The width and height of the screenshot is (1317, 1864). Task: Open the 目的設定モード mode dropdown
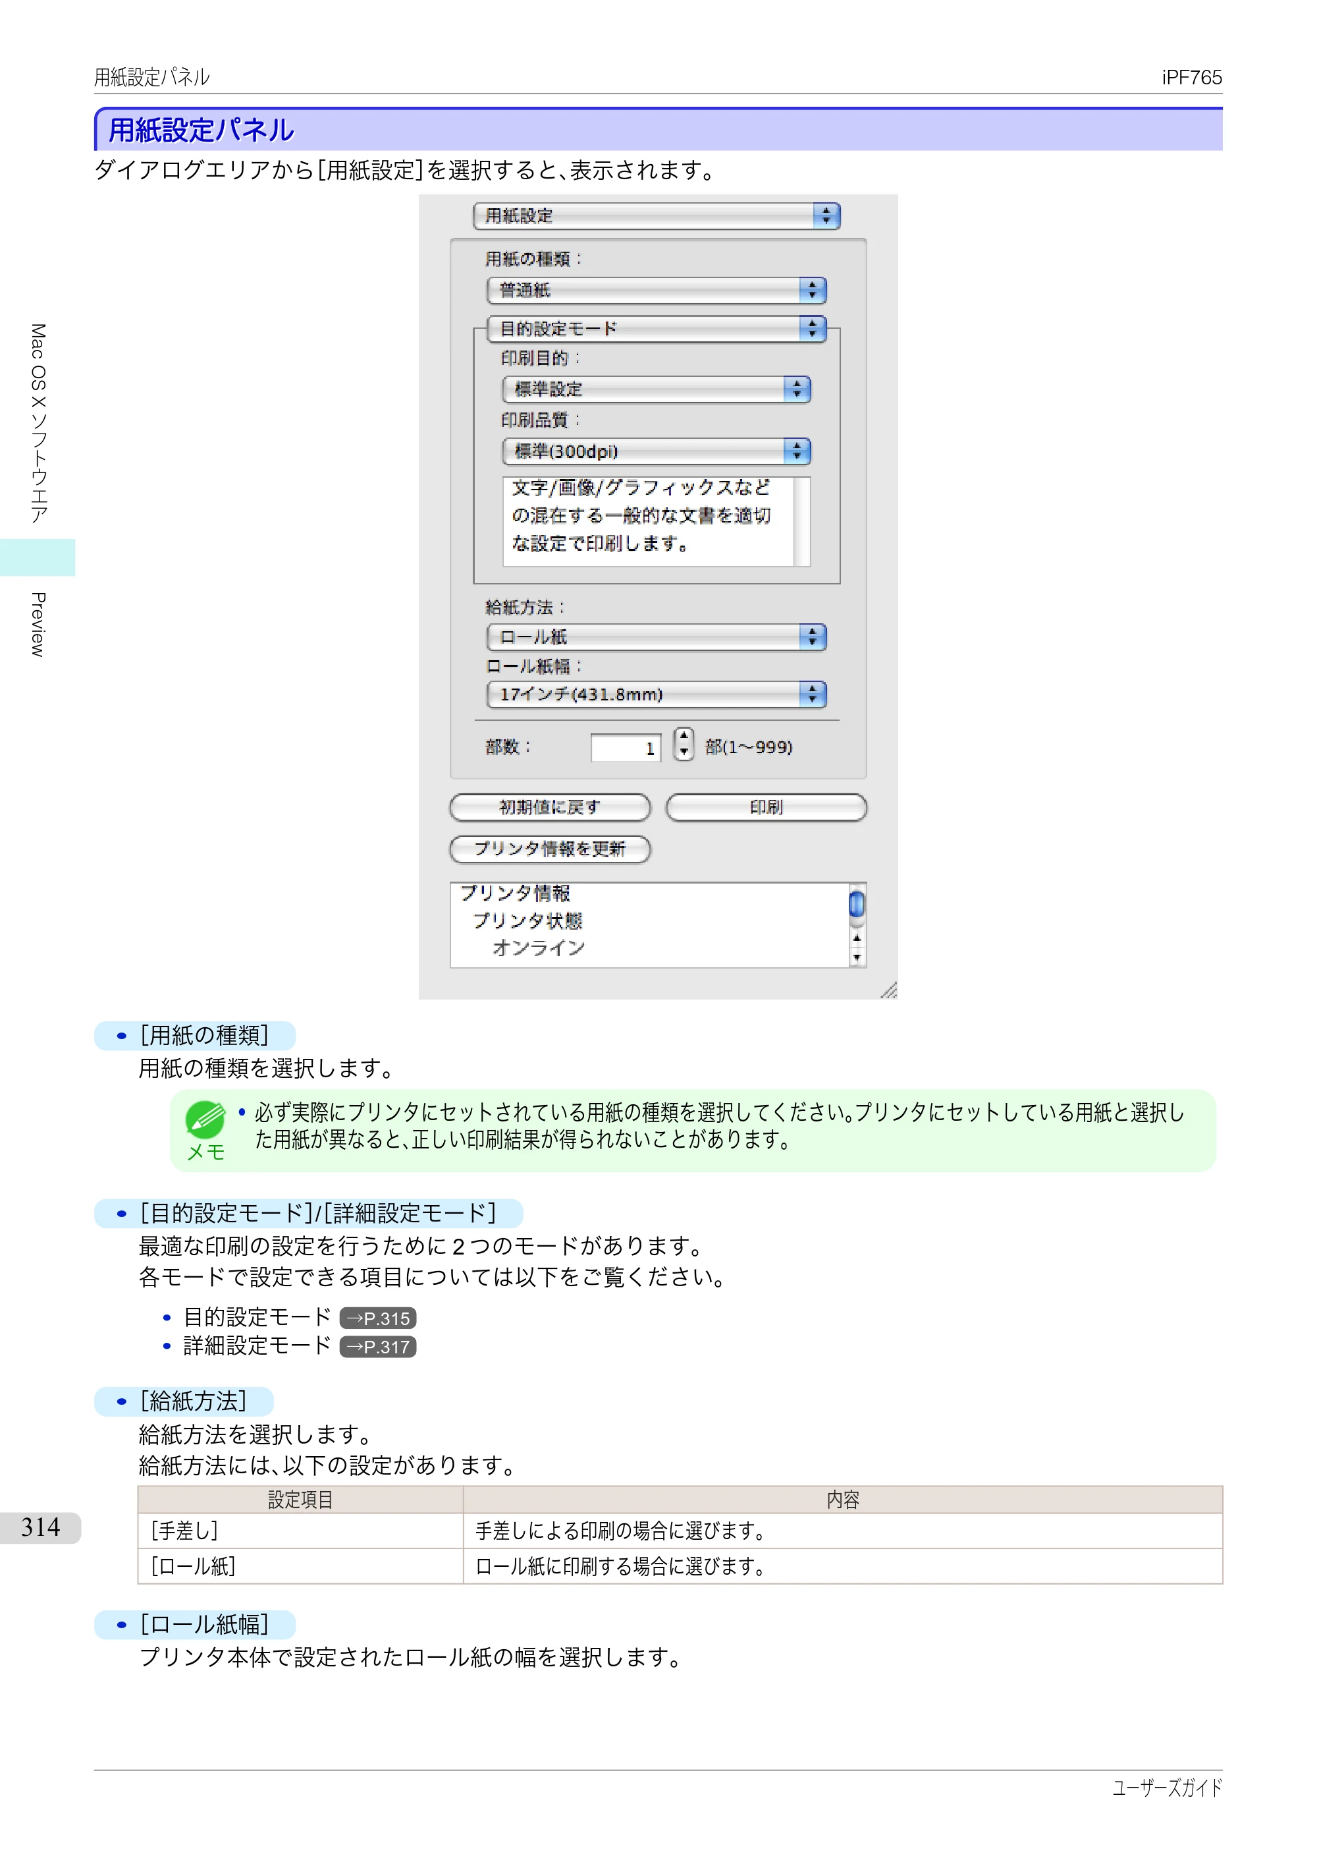[x=657, y=329]
